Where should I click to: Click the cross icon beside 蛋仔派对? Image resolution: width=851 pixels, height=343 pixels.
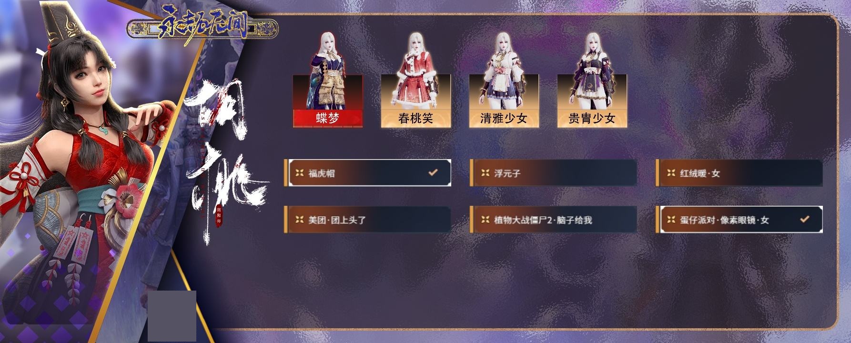(x=671, y=220)
